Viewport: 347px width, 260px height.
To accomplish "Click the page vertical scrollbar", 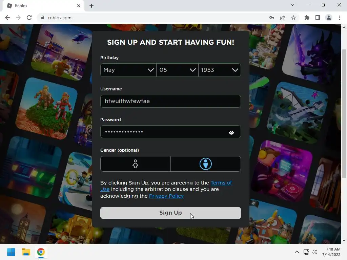I will point(344,113).
